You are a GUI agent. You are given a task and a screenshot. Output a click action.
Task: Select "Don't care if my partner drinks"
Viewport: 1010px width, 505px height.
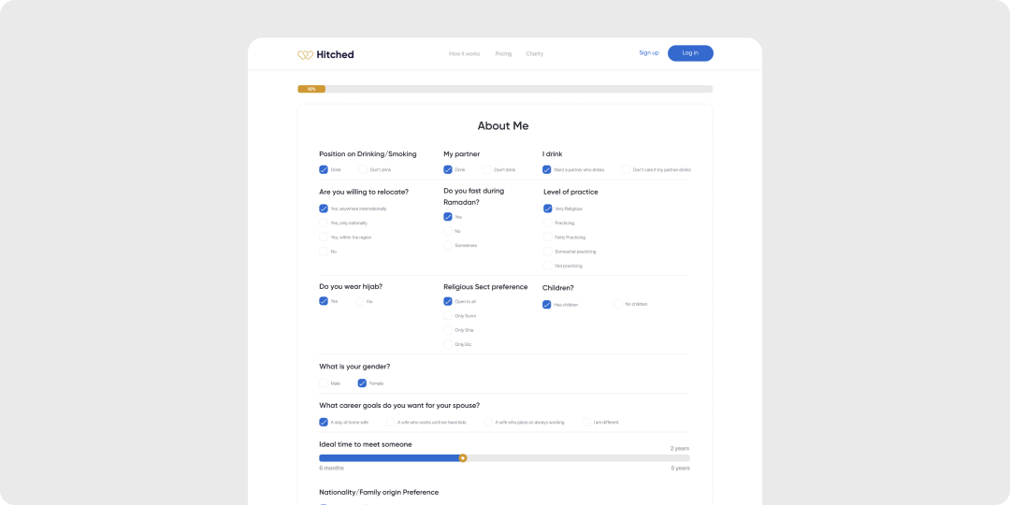627,170
